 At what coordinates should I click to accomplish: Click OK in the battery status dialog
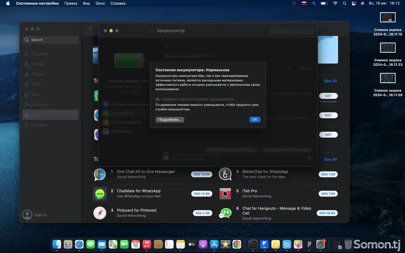[255, 120]
